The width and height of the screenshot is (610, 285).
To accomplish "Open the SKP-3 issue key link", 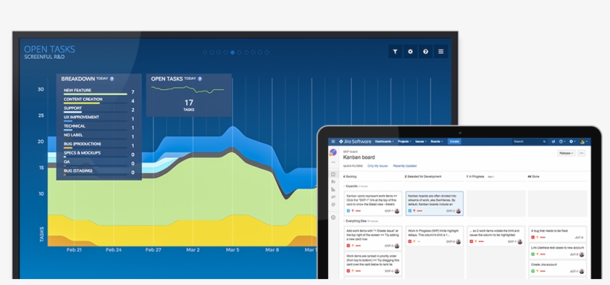I will (388, 246).
